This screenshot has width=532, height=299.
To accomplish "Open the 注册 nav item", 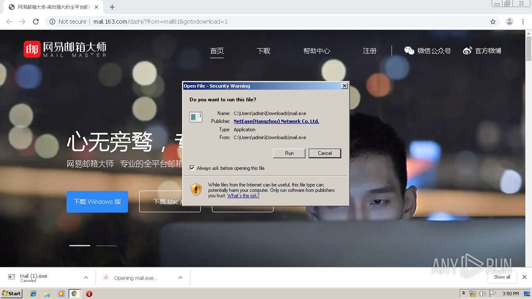I will [369, 51].
